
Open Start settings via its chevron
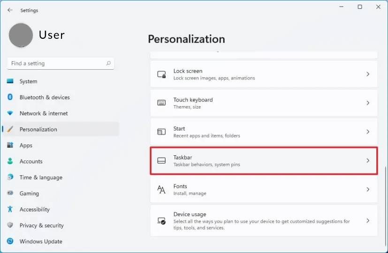(368, 132)
